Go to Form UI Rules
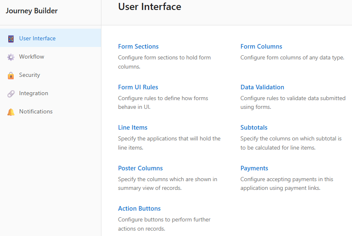The height and width of the screenshot is (236, 352). (x=138, y=87)
